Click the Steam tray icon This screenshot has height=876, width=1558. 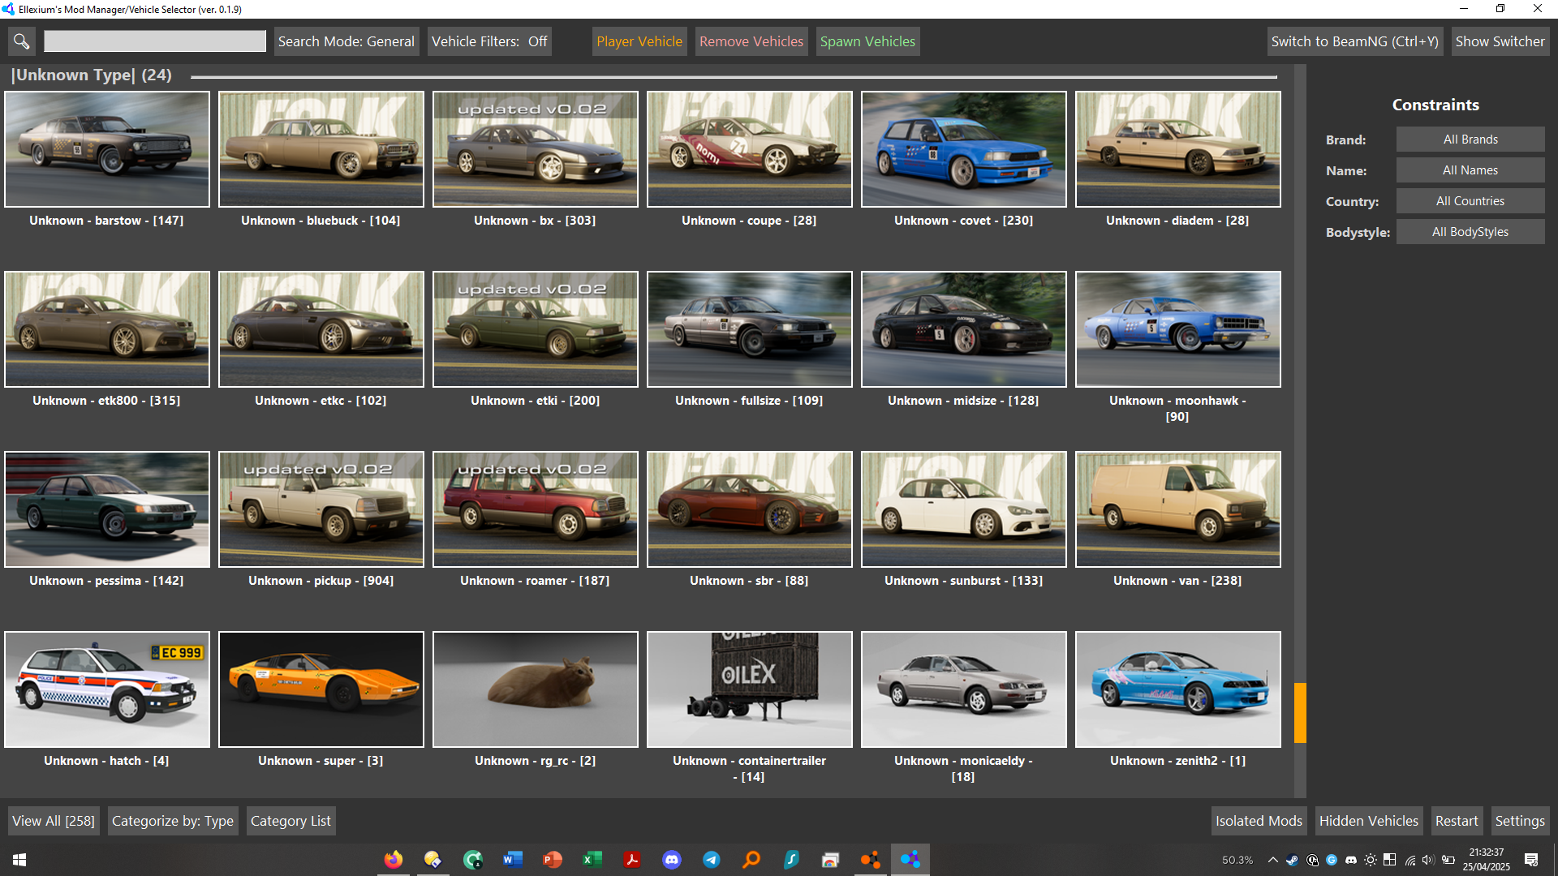(1292, 861)
